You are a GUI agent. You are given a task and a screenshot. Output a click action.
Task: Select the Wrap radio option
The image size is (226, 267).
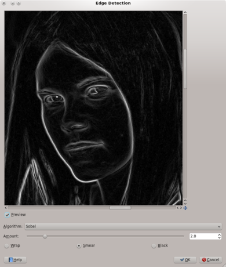7,246
